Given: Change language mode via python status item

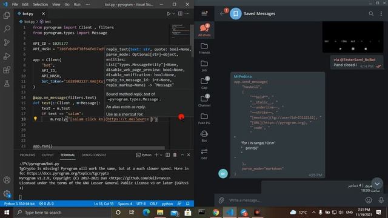Looking at the screenshot, I should (167, 203).
